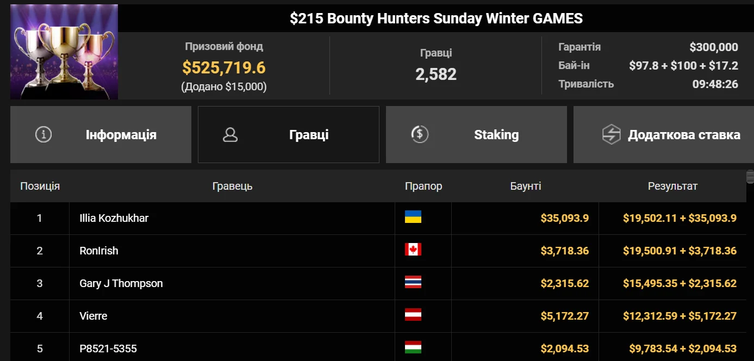The height and width of the screenshot is (361, 754).
Task: Click the info icon on Інформація tab
Action: coord(43,135)
